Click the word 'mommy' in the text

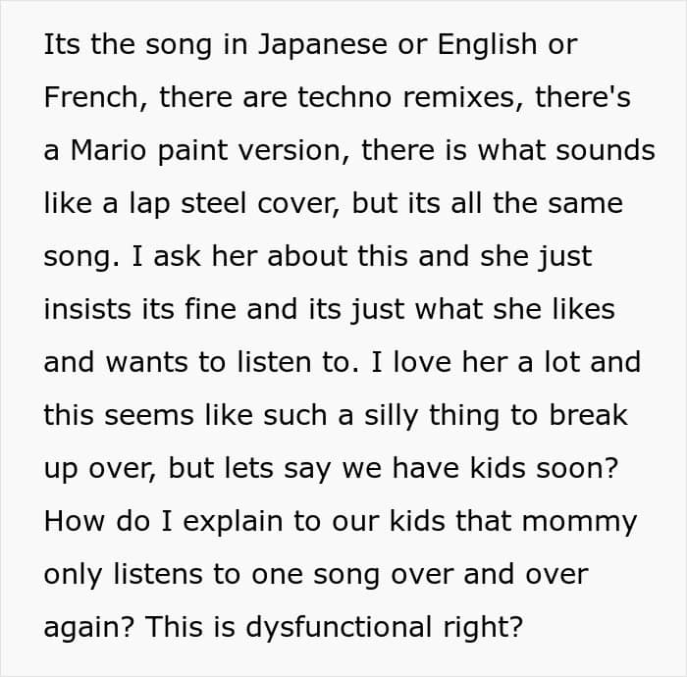pyautogui.click(x=579, y=523)
